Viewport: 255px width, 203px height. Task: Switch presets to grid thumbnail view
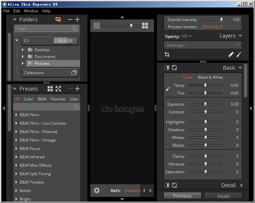point(50,89)
